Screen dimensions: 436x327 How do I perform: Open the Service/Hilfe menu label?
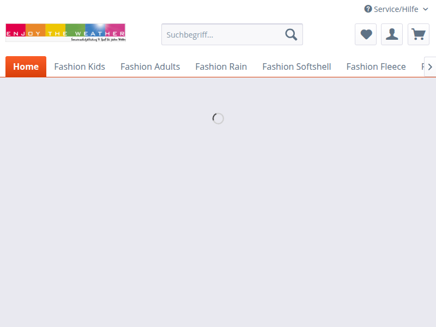(x=396, y=9)
